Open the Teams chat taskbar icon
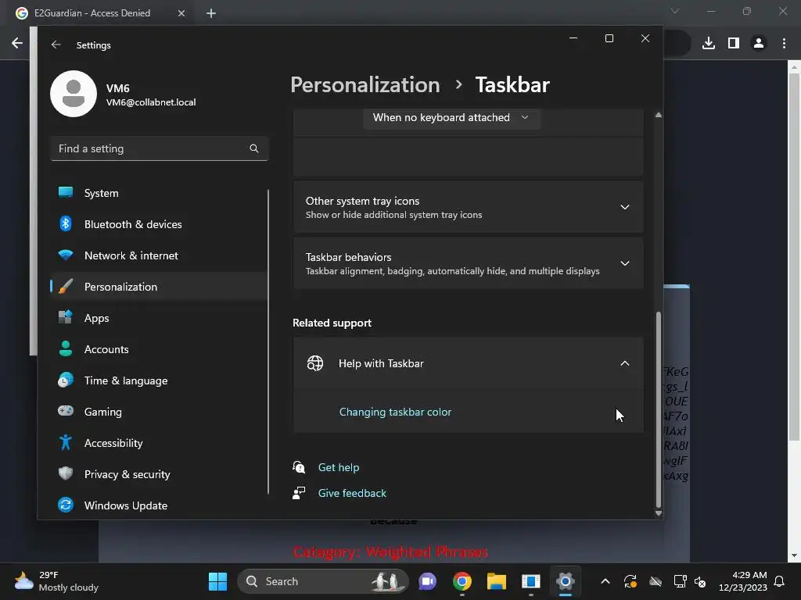 click(x=428, y=581)
